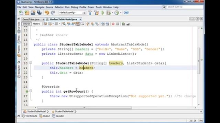Open the Output panel
Image resolution: width=220 pixels, height=123 pixels.
pos(45,116)
